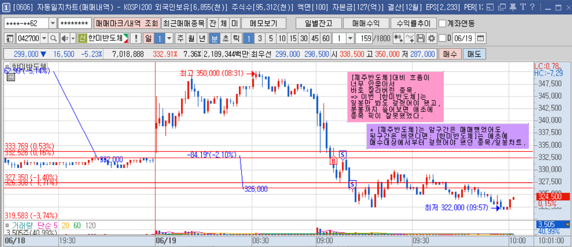Select the 미 tab
572x247 pixels.
point(235,24)
